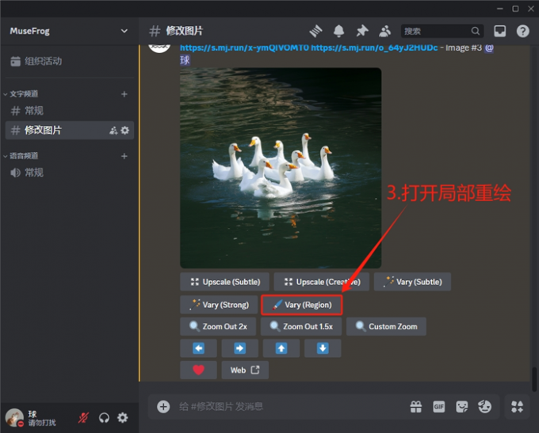Open the image via Web button
Image resolution: width=539 pixels, height=433 pixels.
pyautogui.click(x=245, y=370)
